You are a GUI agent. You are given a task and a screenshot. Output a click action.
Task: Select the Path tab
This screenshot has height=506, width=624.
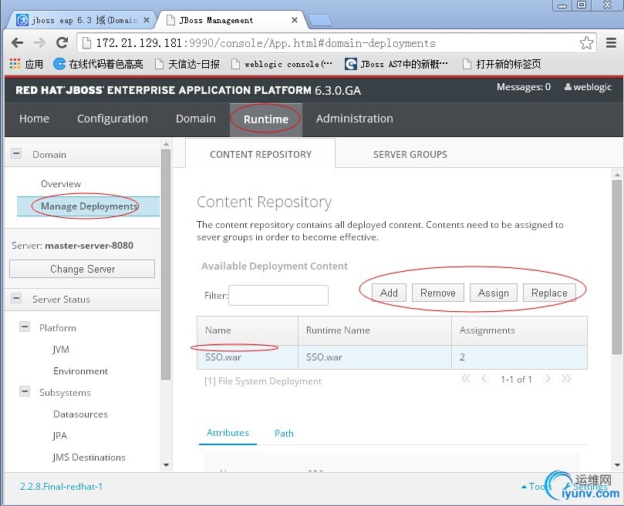pos(284,434)
